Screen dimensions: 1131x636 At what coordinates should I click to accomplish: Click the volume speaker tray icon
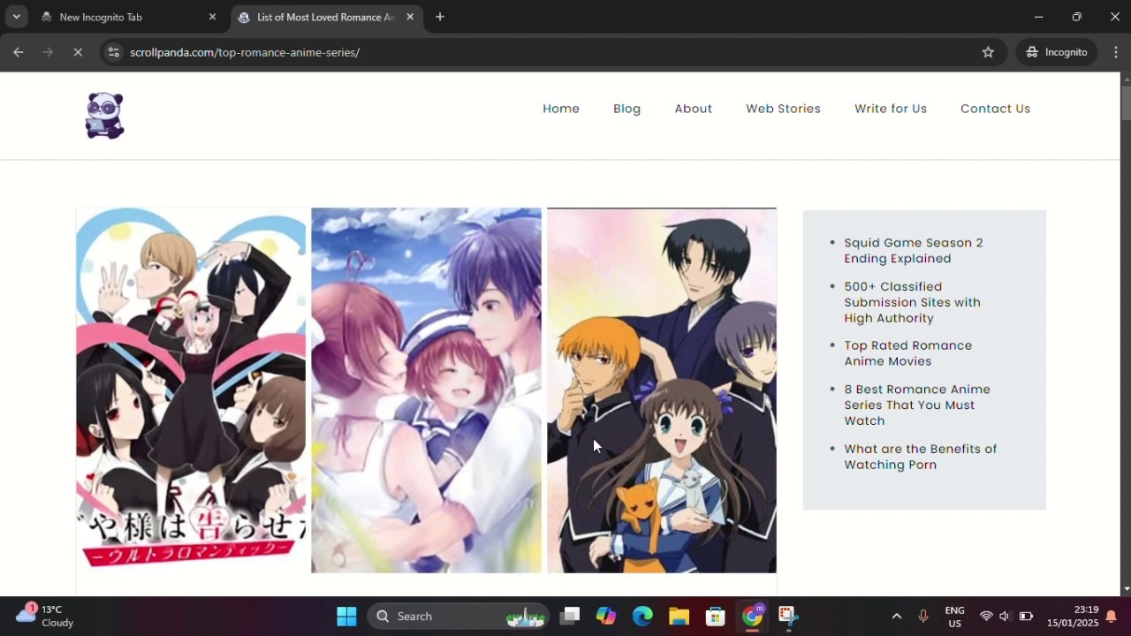coord(1005,617)
